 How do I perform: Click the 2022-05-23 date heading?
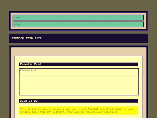78,101
